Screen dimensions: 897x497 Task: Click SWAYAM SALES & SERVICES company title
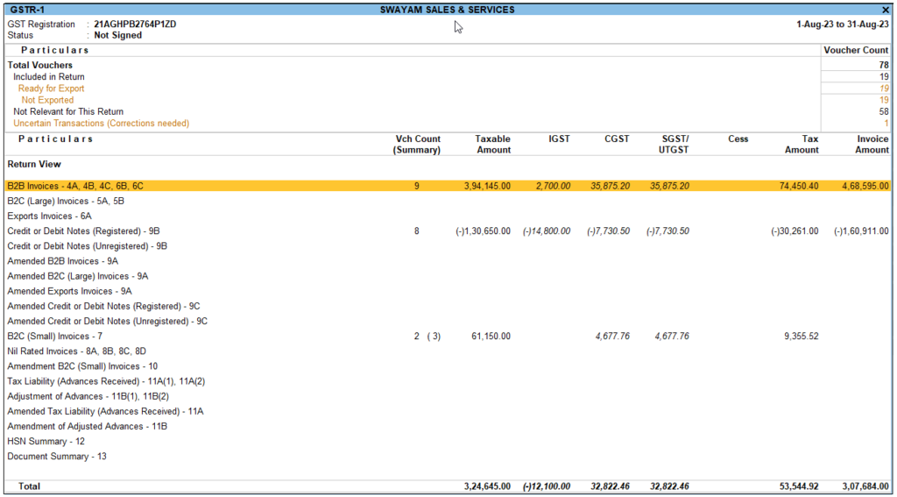(448, 10)
